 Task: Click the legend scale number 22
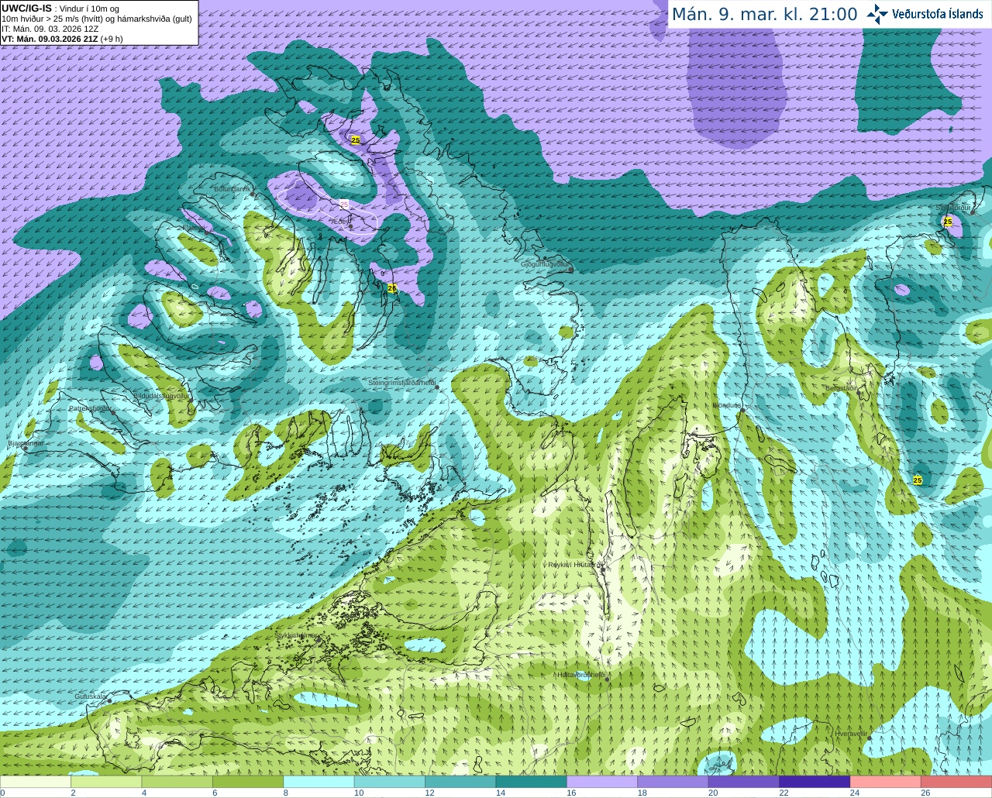(784, 793)
